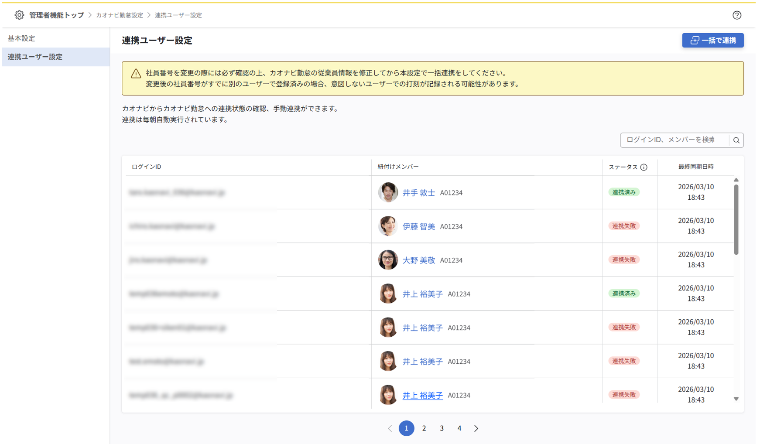Open the help icon at top right

pyautogui.click(x=737, y=15)
